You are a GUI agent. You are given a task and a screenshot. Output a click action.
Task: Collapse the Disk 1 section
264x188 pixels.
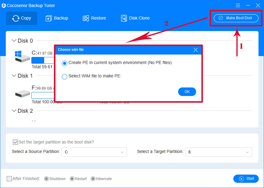(14, 76)
